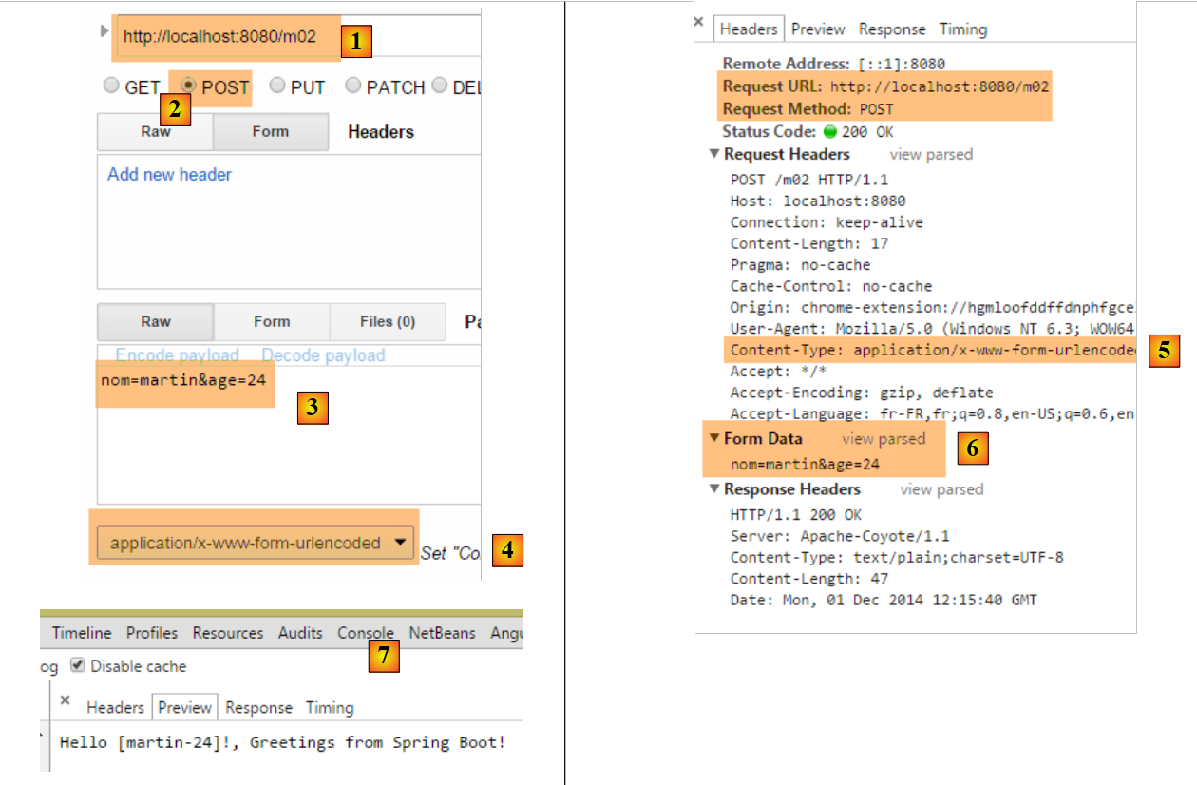Click view parsed next to Form Data
Viewport: 1197px width, 785px height.
pos(883,439)
